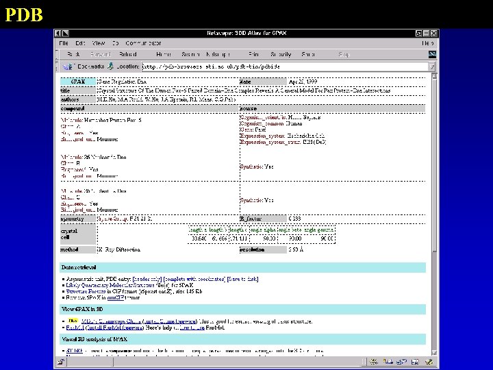Focus the Location URL field
Screen dimensions: 493x370
click(x=285, y=66)
